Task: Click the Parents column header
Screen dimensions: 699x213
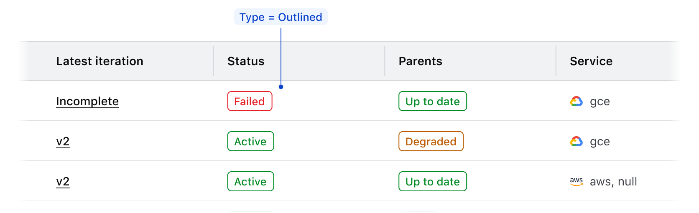Action: click(420, 61)
